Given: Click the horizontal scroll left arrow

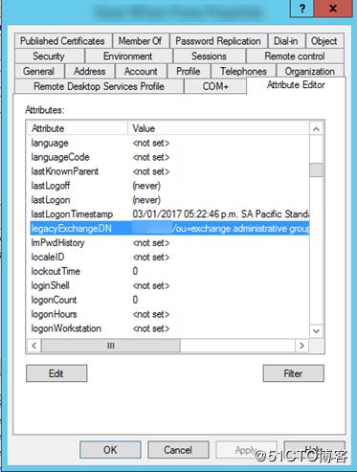Looking at the screenshot, I should click(34, 346).
